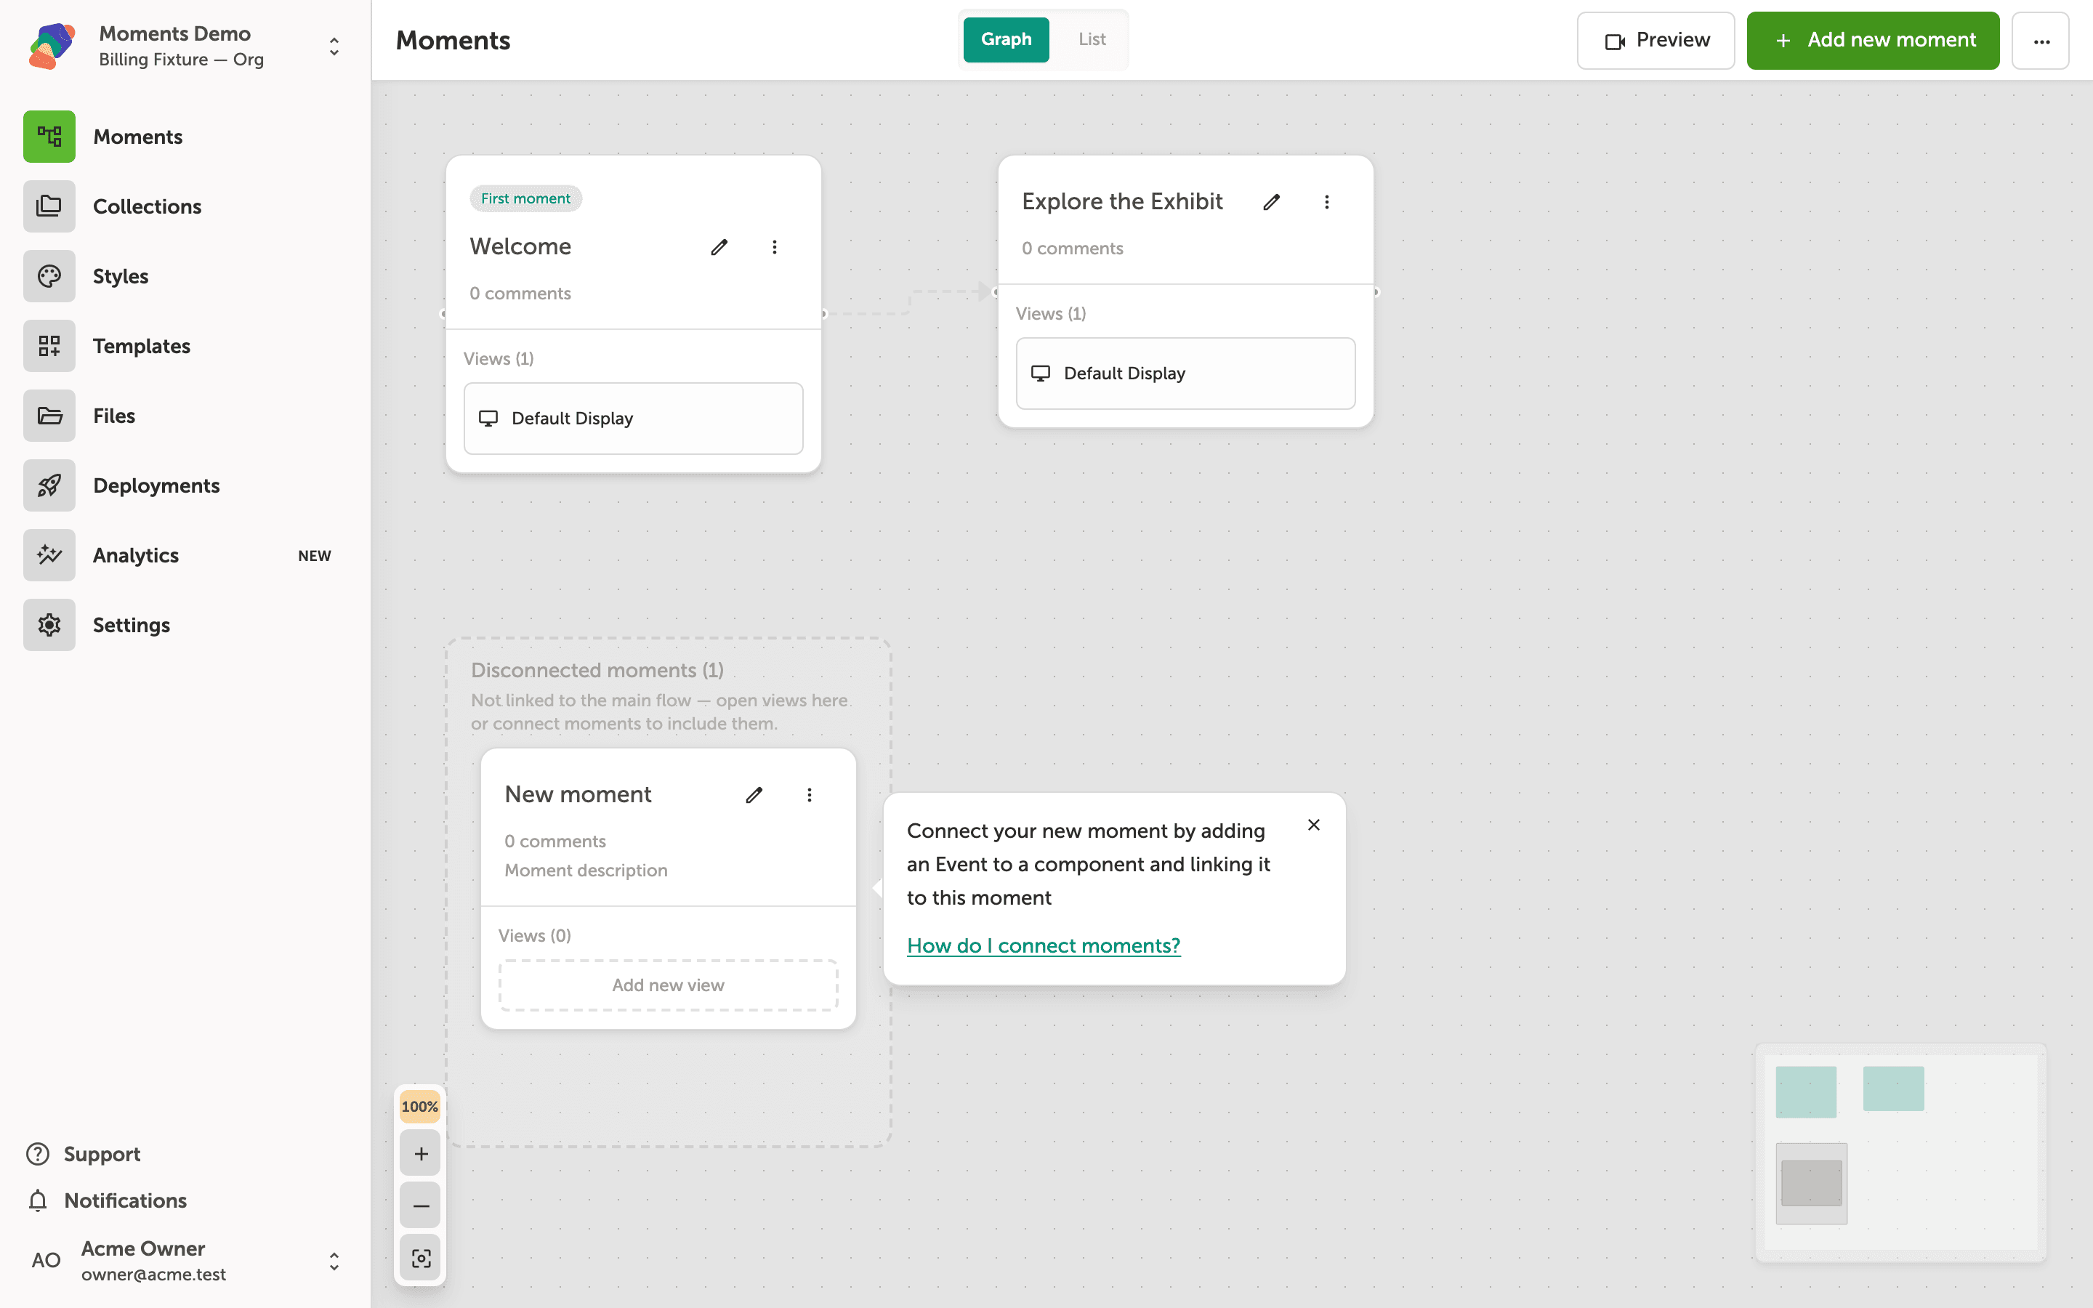Edit the Welcome moment with pencil icon

pos(719,247)
